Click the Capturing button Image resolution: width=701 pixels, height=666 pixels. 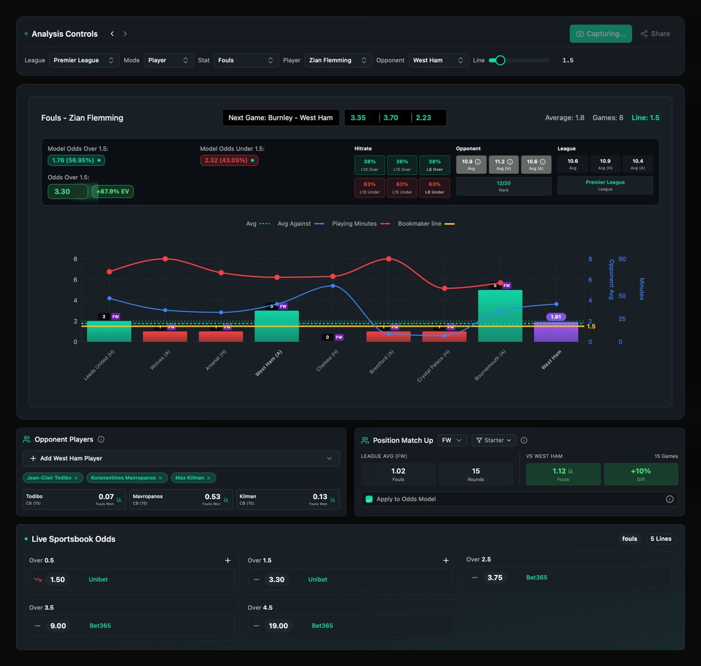pyautogui.click(x=601, y=34)
